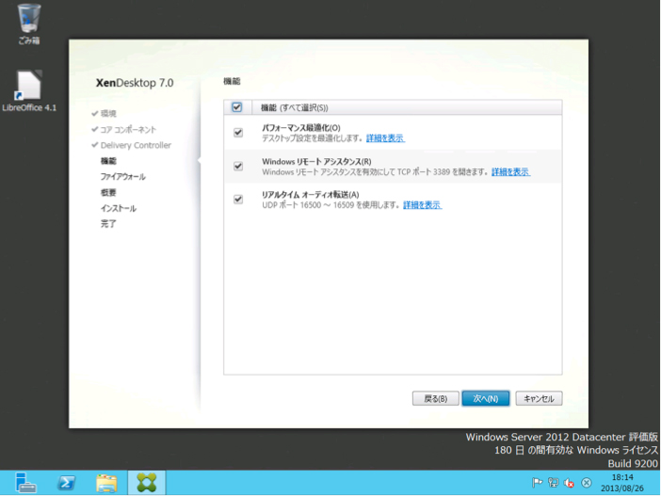
Task: Uncheck リアルタイム オーディオ転送 checkbox
Action: pos(238,199)
